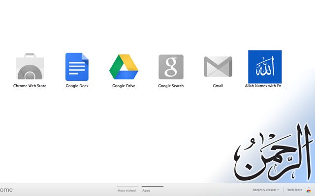Open the Gmail envelope app icon
Screen dimensions: 315x196
pos(218,67)
